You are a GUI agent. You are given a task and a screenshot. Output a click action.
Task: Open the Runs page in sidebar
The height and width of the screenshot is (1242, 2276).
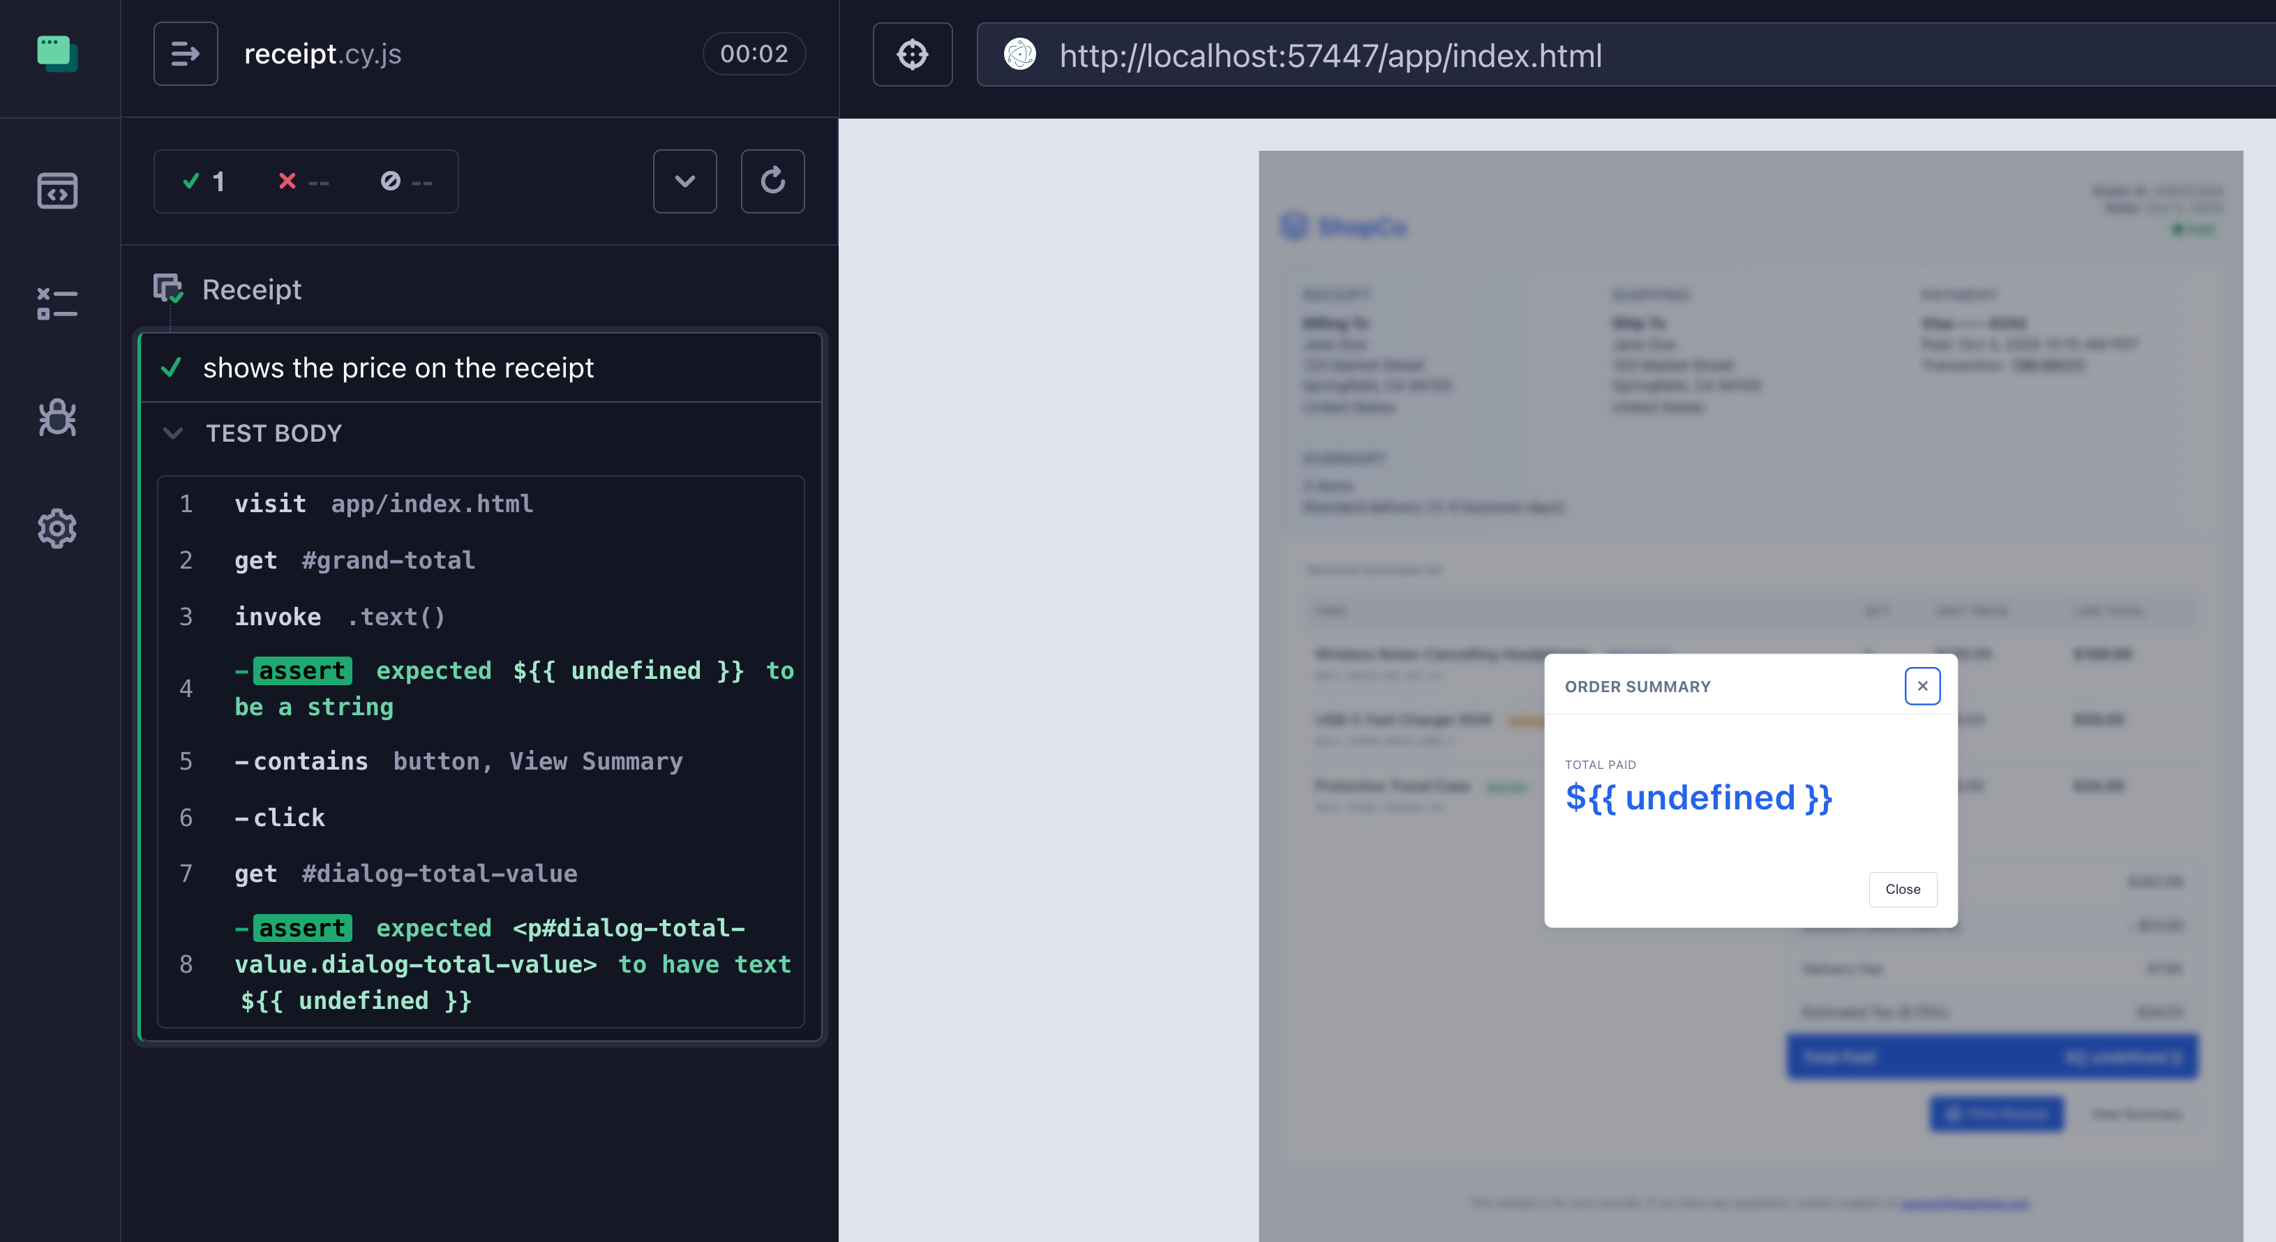(x=57, y=304)
